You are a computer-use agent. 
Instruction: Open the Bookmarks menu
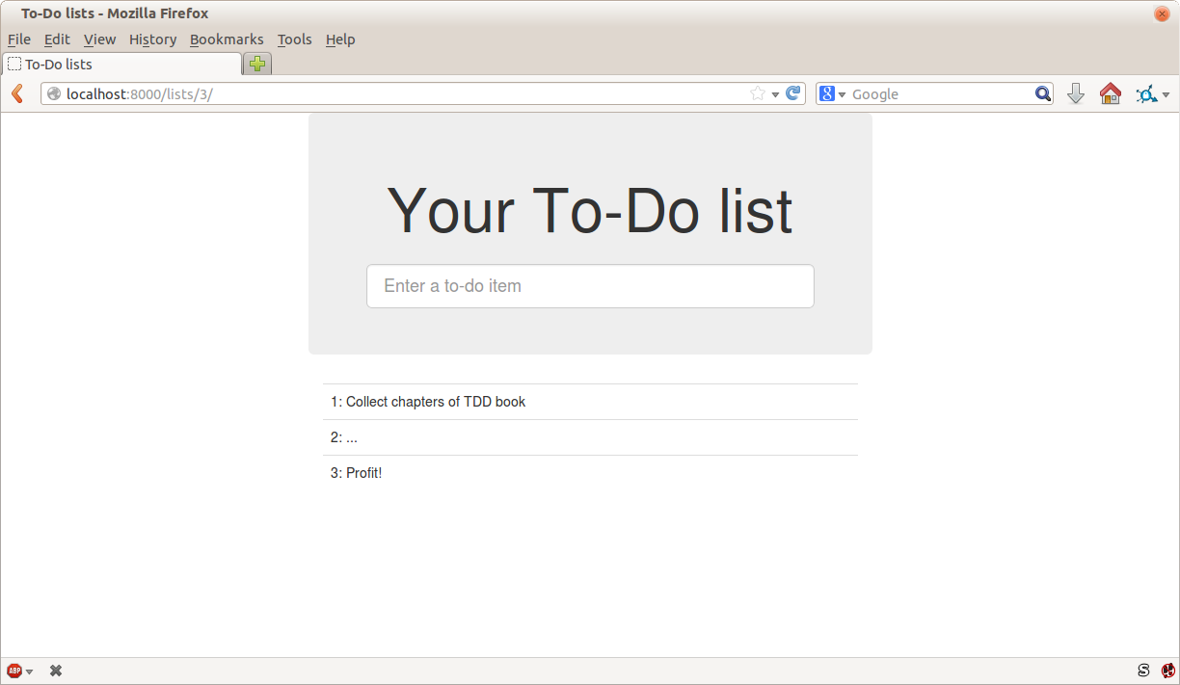(x=227, y=40)
